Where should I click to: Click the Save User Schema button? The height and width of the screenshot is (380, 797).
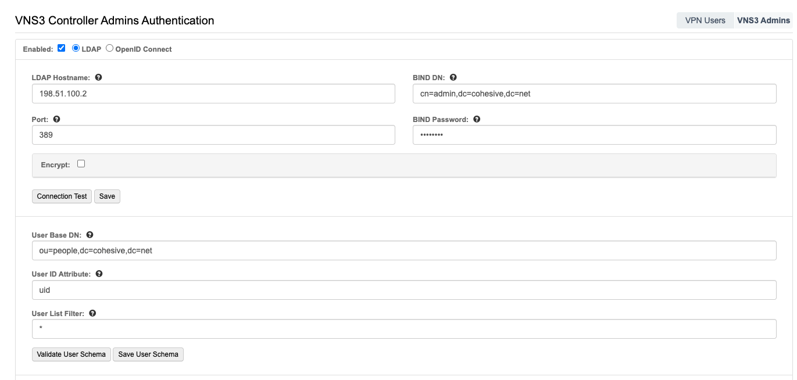pos(148,354)
